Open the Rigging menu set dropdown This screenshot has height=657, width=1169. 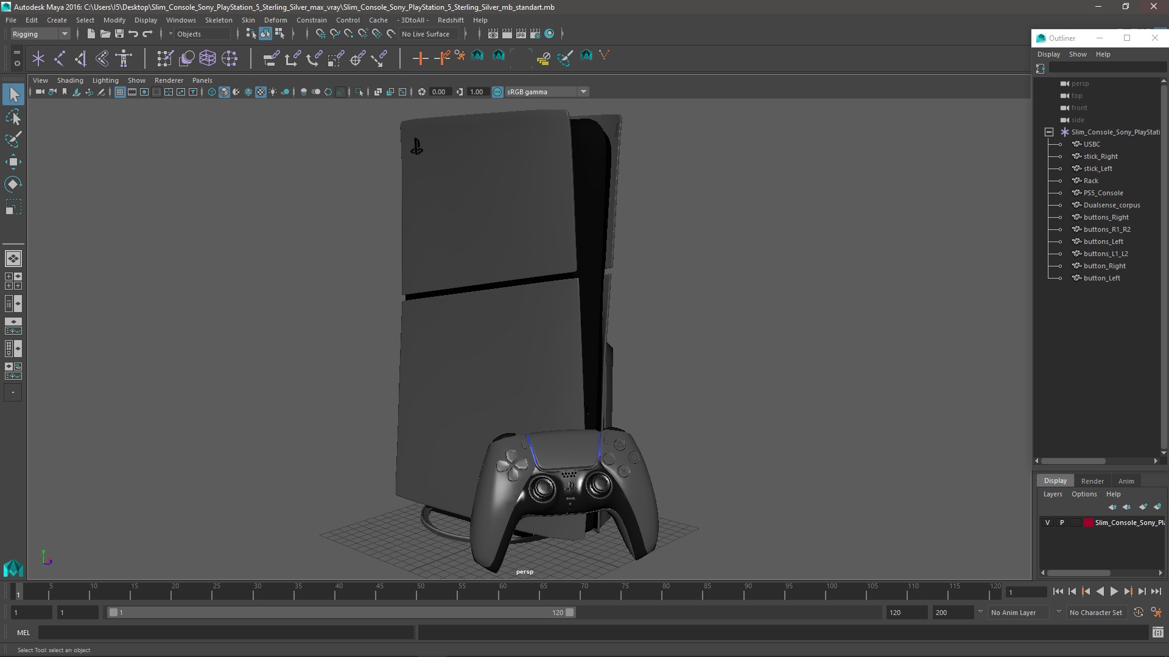click(40, 34)
